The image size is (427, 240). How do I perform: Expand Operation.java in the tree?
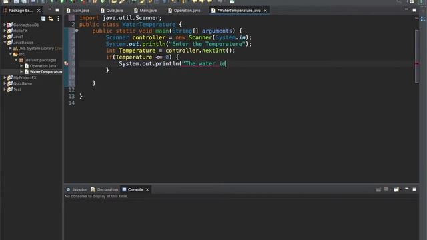pos(21,66)
